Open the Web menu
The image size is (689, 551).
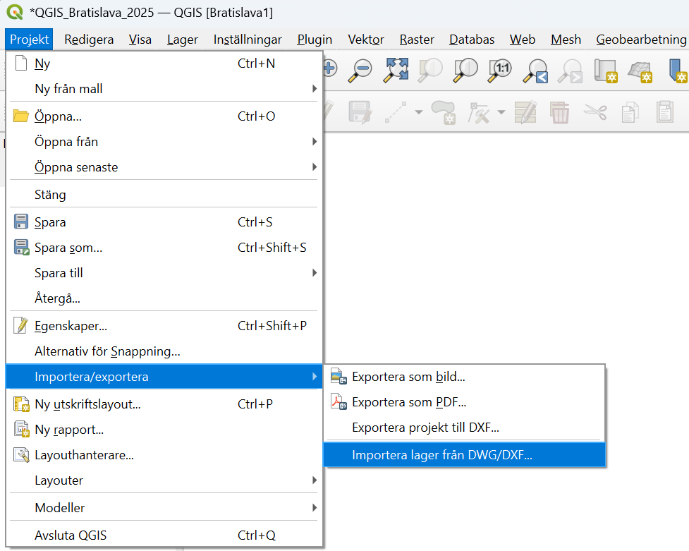[x=523, y=40]
